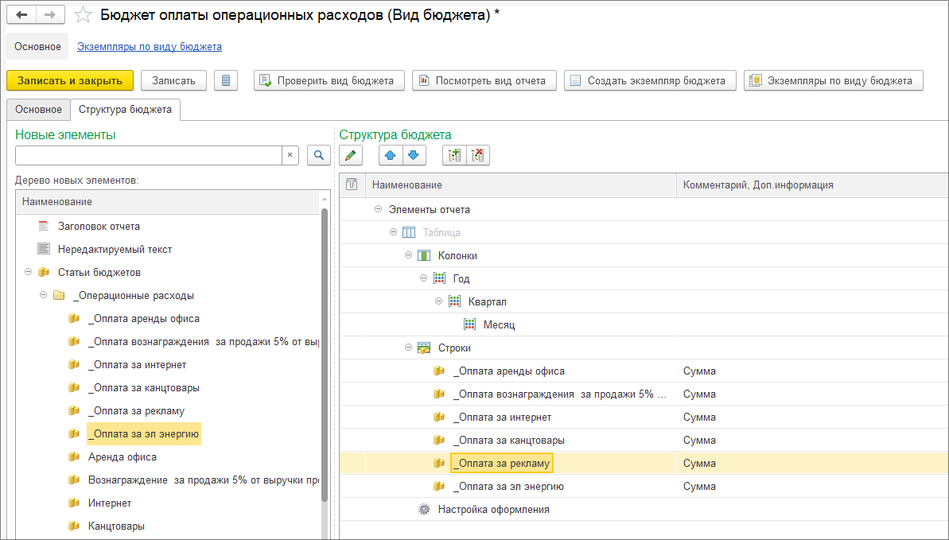Select _Оплата аренды офиса in left tree
The image size is (949, 540).
coord(144,318)
